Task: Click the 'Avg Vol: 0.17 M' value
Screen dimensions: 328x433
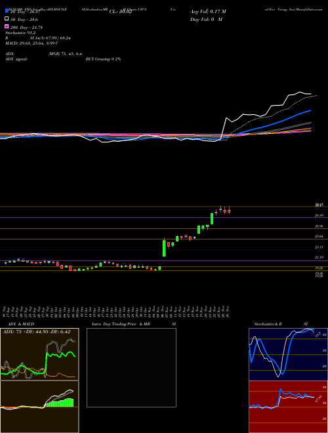Action: 208,12
